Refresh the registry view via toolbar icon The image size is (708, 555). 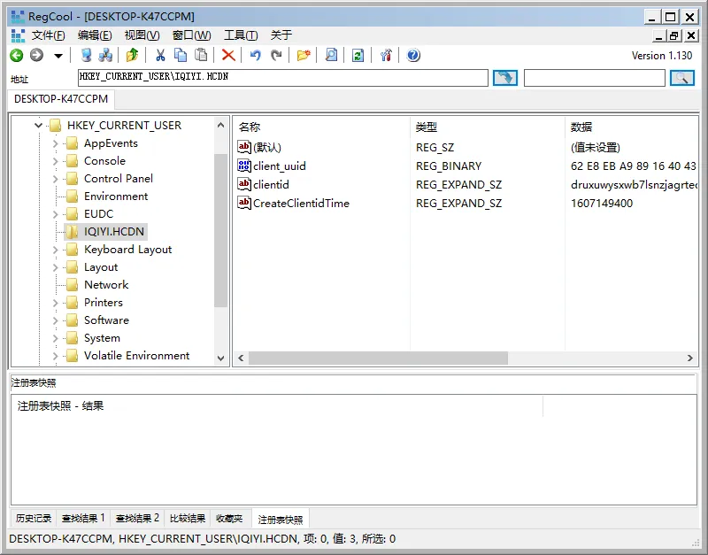coord(356,55)
